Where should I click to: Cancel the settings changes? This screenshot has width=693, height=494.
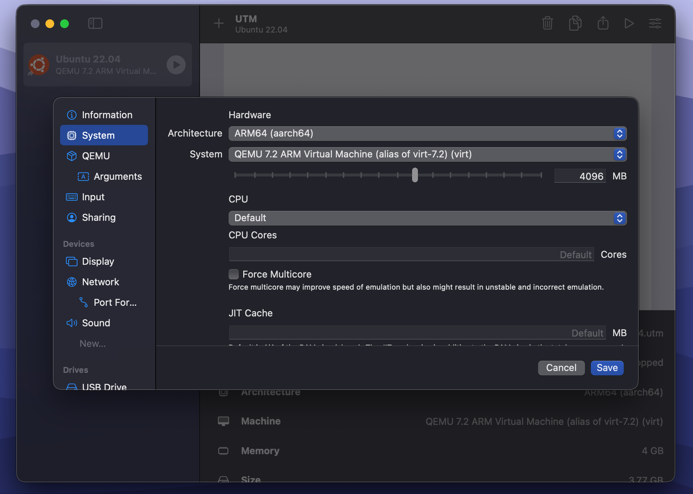click(561, 368)
